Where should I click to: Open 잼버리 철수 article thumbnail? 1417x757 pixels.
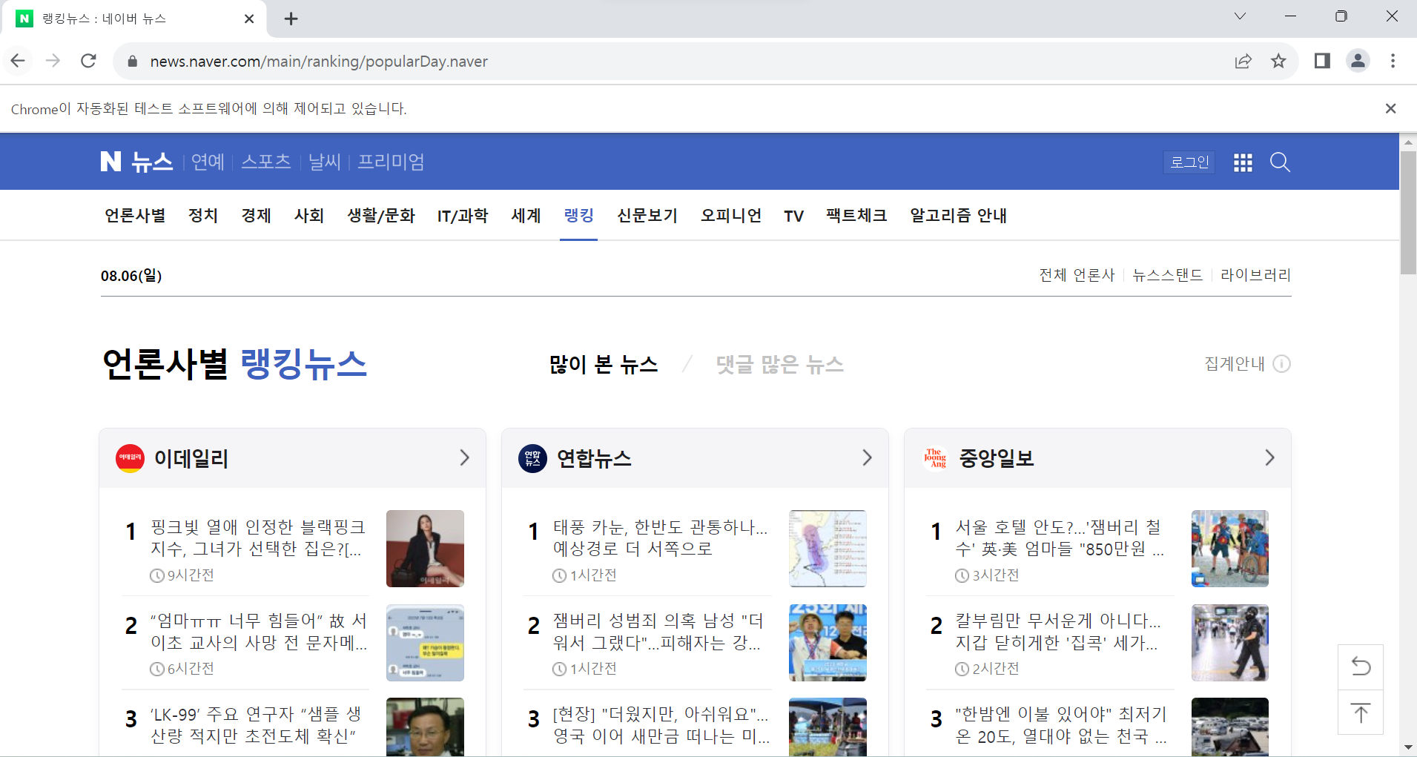pos(1230,549)
